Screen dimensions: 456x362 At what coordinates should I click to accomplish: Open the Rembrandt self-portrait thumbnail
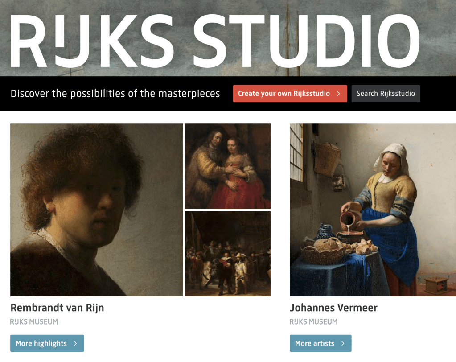pyautogui.click(x=97, y=210)
